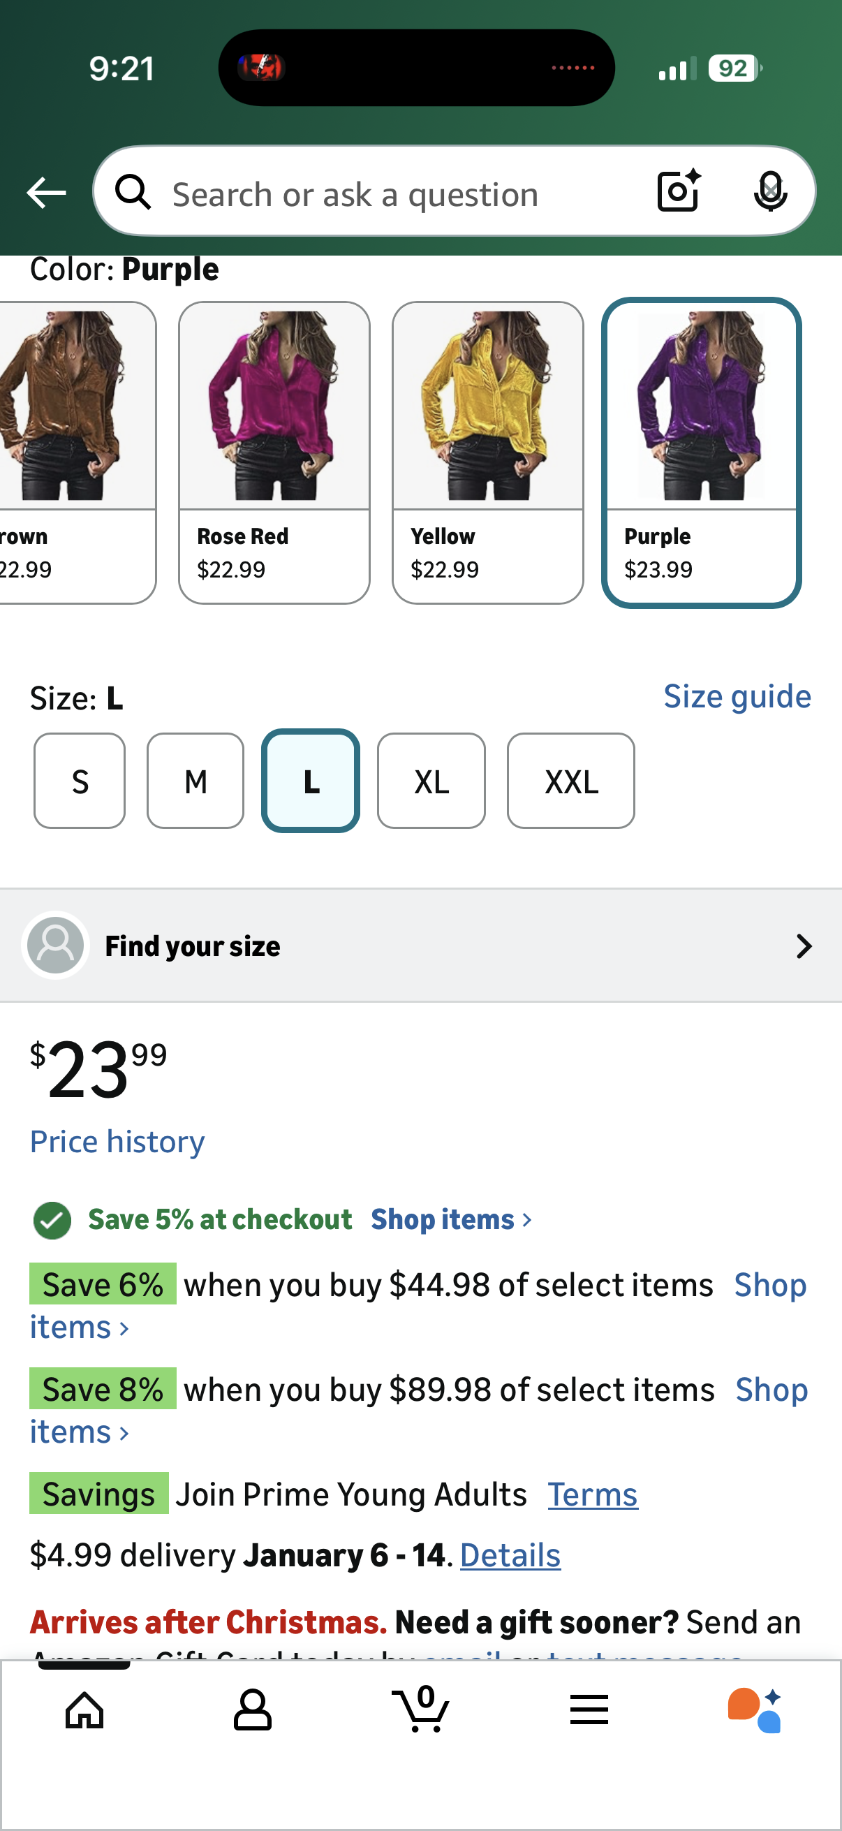The width and height of the screenshot is (842, 1831).
Task: Open the hamburger menu icon
Action: (x=589, y=1709)
